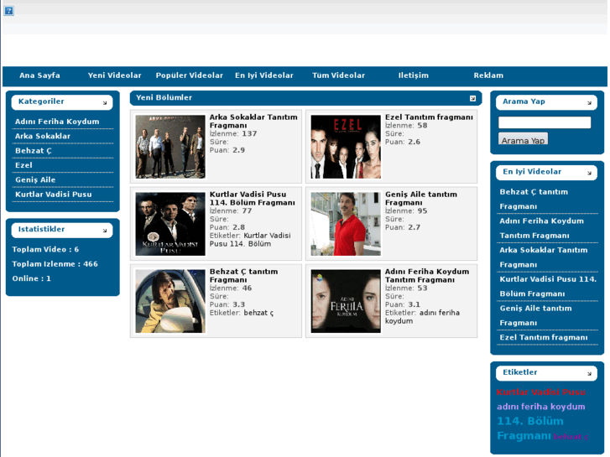Open the Arka Sokaklar category
This screenshot has width=610, height=457.
[43, 136]
